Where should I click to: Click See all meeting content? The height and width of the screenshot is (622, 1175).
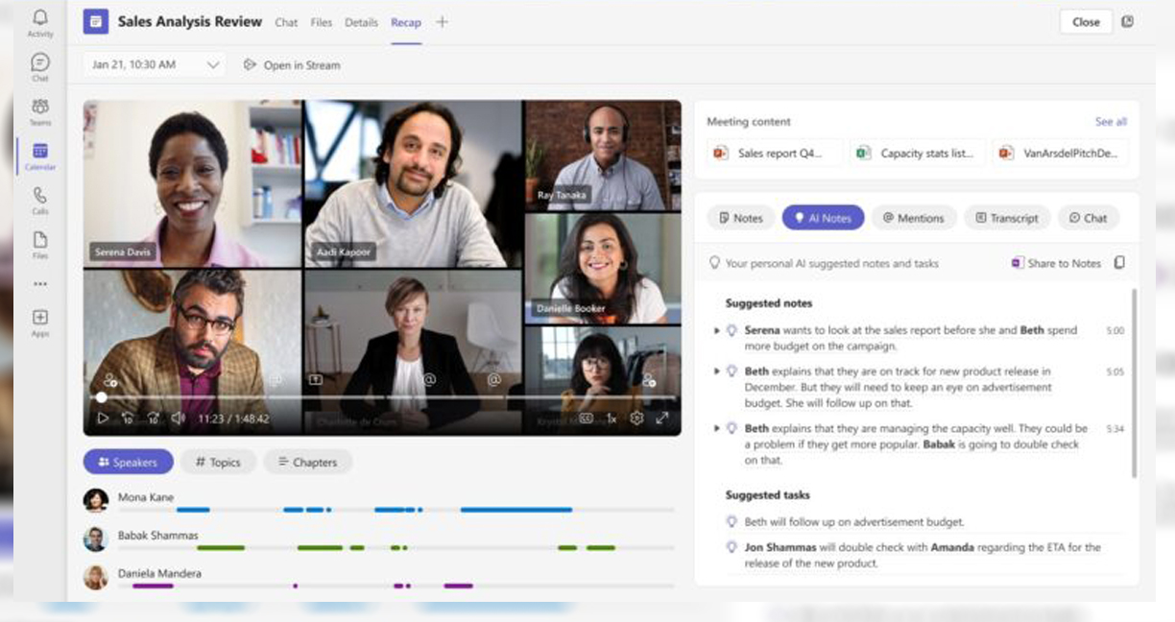[x=1111, y=122]
